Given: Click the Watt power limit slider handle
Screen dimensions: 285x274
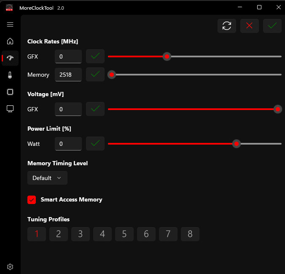Looking at the screenshot, I should tap(237, 144).
